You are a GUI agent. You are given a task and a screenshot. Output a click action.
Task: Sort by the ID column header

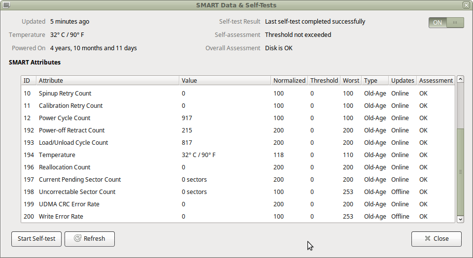click(29, 80)
